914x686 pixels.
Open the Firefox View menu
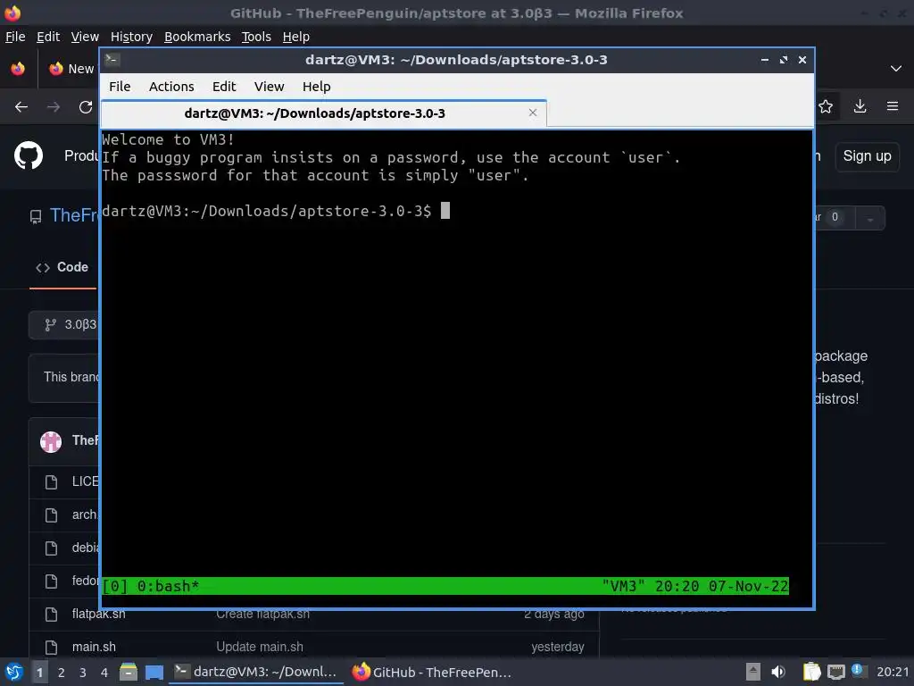85,37
